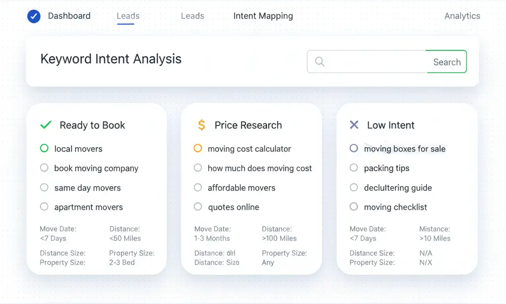506x304 pixels.
Task: Select the decluttering guide radio button
Action: click(x=354, y=188)
